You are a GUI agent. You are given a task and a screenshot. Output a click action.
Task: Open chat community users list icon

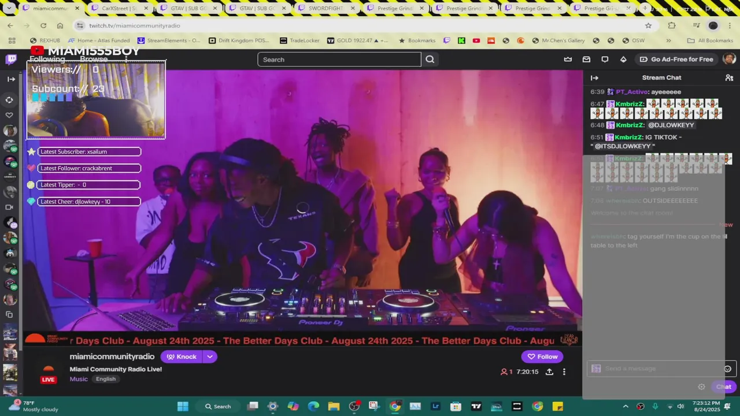pyautogui.click(x=729, y=77)
